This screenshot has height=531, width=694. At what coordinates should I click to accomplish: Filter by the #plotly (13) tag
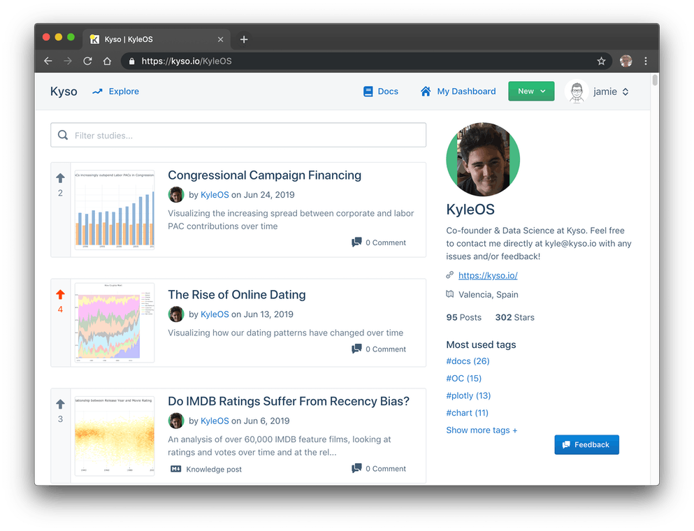click(468, 395)
